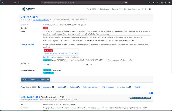Click the Vulnerability-Lookup logo
This screenshot has width=172, height=111.
(29, 9)
